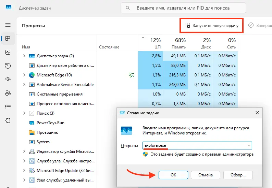Click the Служба узла gear icon
This screenshot has height=188, width=272.
32,161
